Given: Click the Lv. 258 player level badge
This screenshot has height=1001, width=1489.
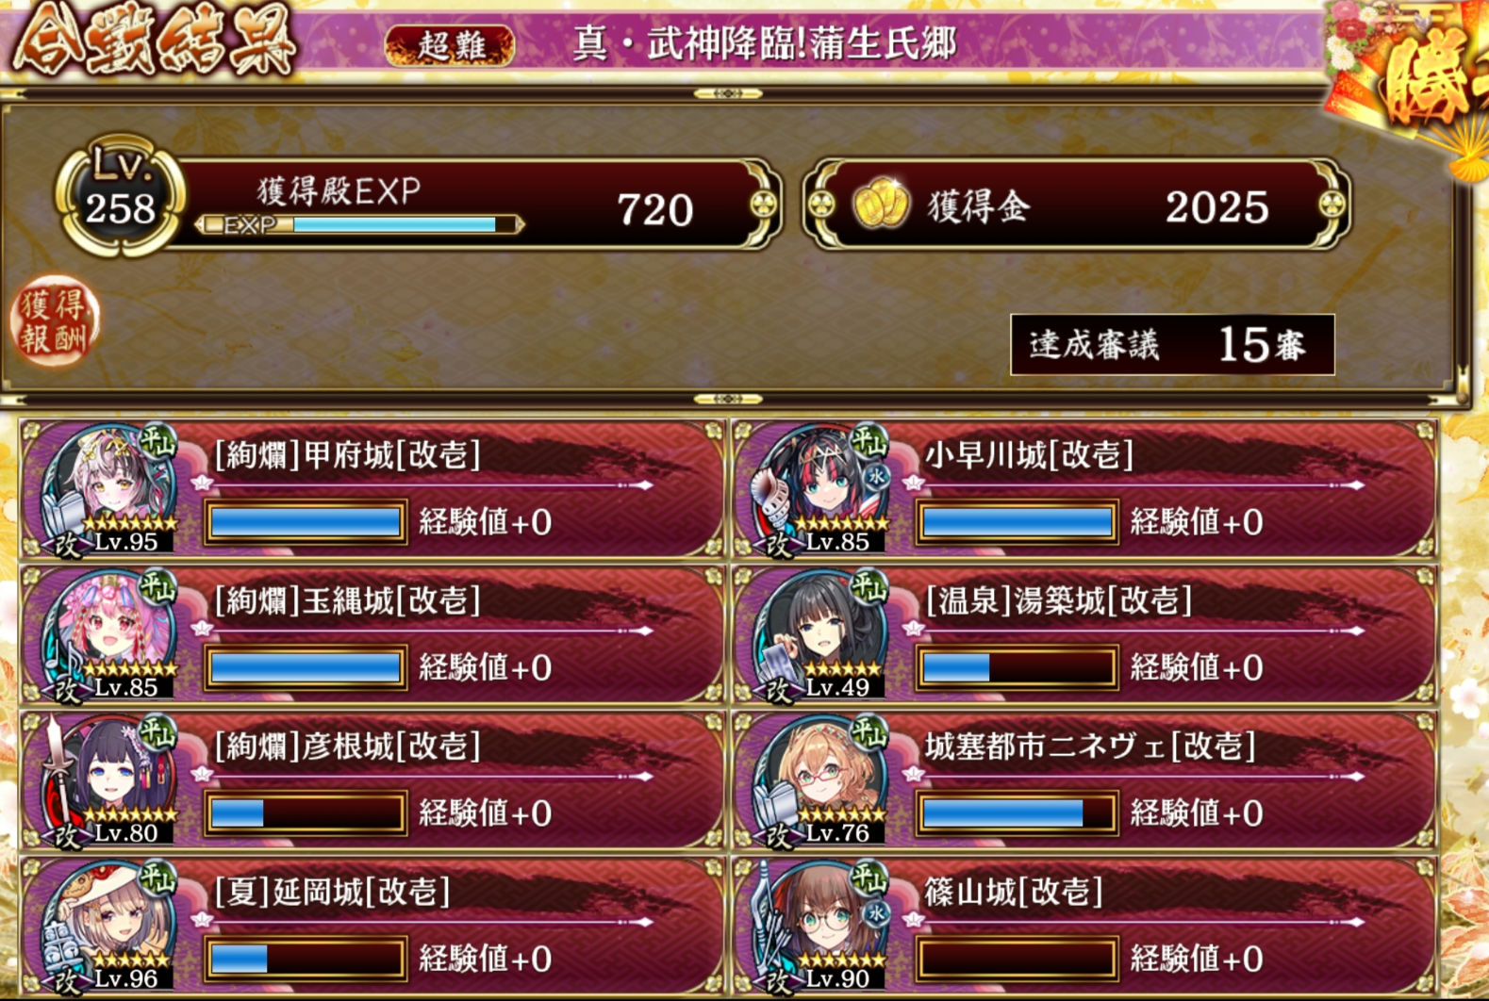Looking at the screenshot, I should [x=120, y=195].
